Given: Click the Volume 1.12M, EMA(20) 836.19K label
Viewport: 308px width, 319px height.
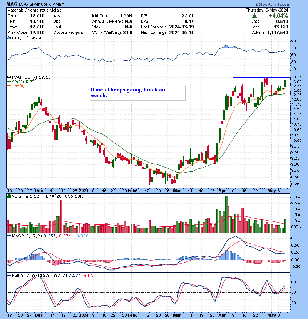Looking at the screenshot, I should point(47,196).
